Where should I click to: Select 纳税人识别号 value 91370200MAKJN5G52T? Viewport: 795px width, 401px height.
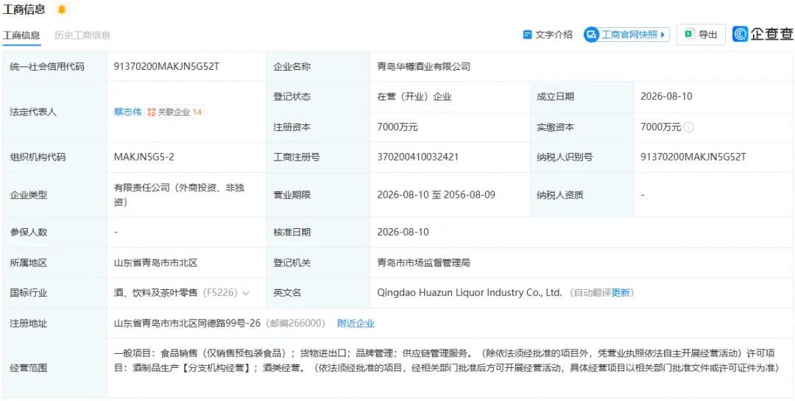[693, 157]
